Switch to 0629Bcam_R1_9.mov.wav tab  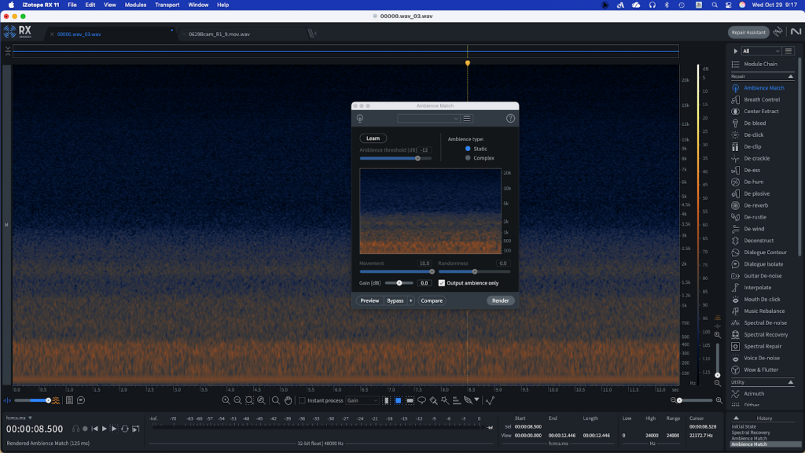tap(219, 34)
